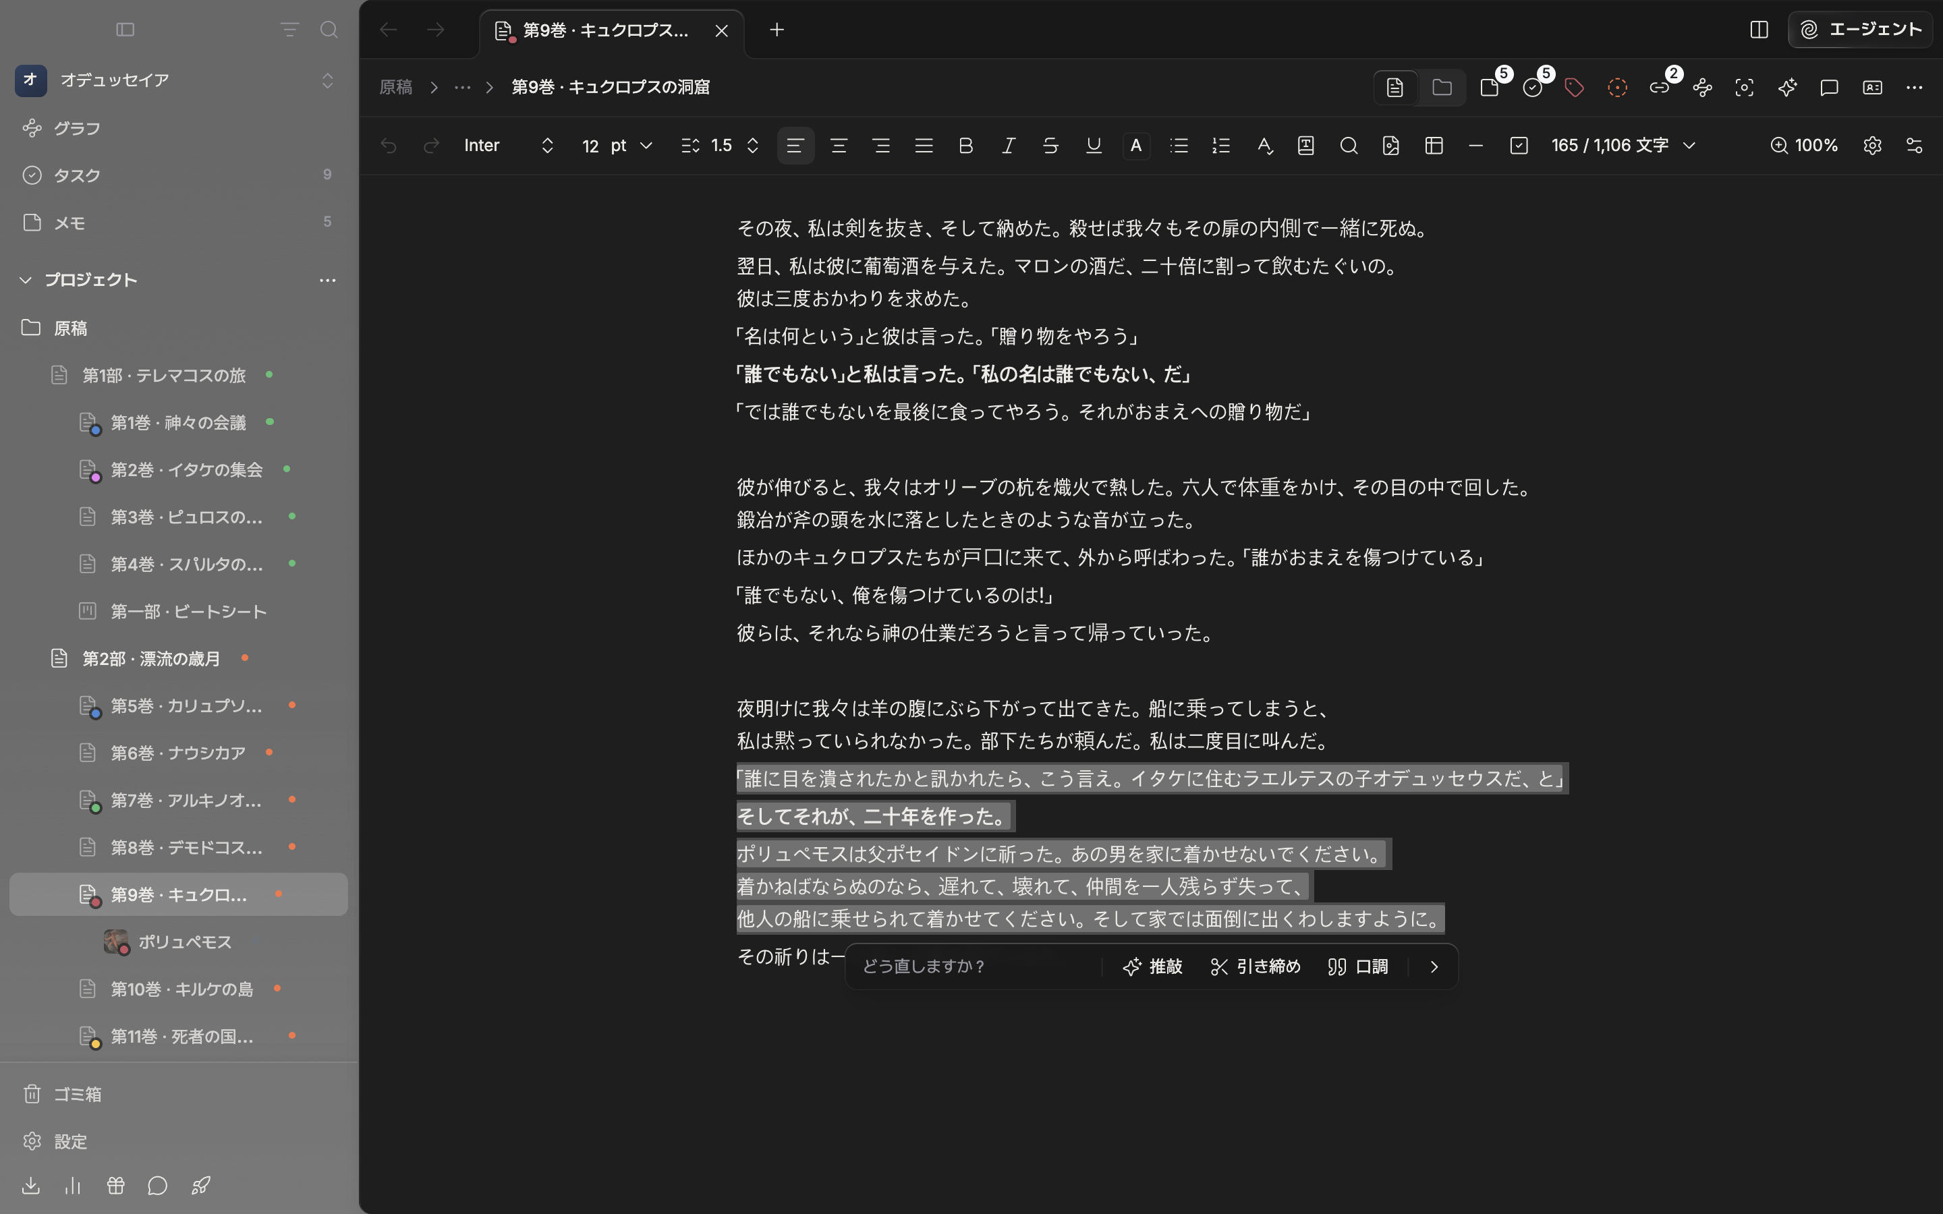Image resolution: width=1943 pixels, height=1214 pixels.
Task: Open links icon with badge 2
Action: pos(1659,88)
